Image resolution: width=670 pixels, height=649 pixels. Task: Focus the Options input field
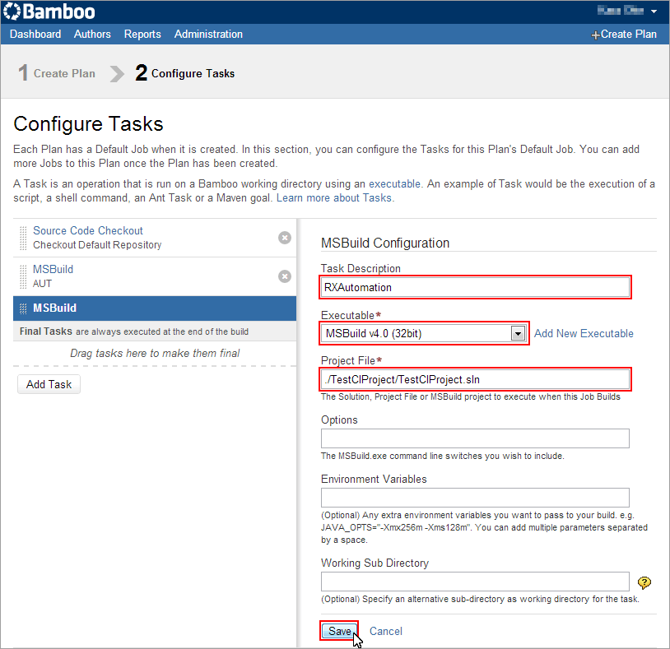[x=475, y=438]
